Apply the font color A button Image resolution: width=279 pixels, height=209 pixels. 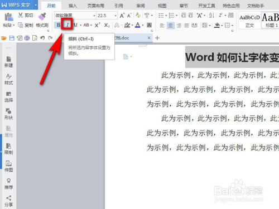click(138, 25)
